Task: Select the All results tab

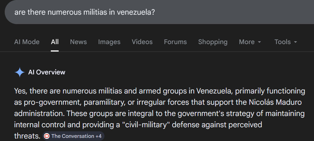Action: 55,42
